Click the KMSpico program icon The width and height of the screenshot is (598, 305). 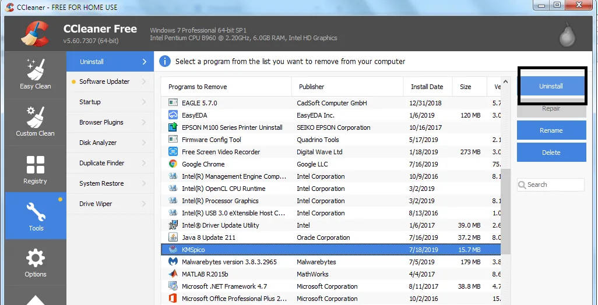(x=173, y=249)
